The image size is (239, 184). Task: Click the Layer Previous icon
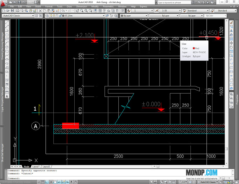coord(112,16)
